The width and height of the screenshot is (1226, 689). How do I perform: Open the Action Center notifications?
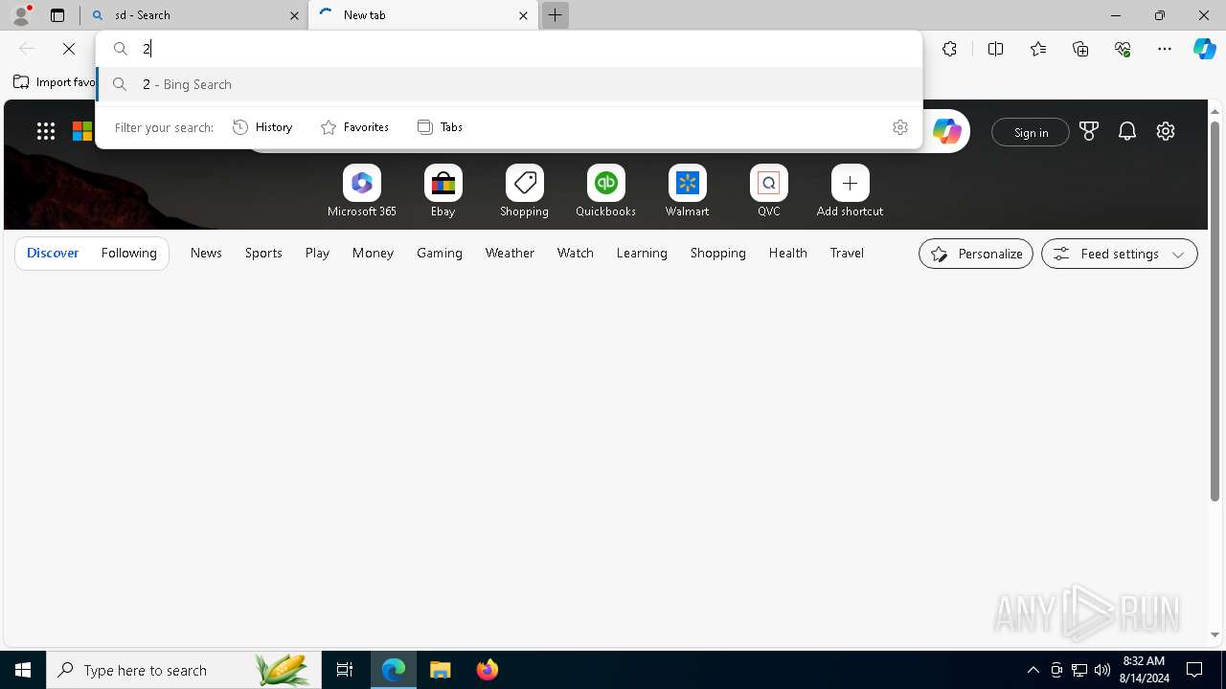pos(1194,670)
